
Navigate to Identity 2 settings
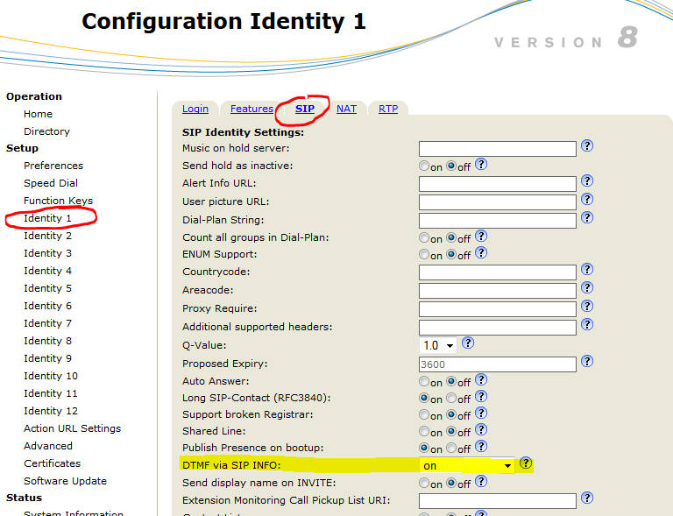pyautogui.click(x=47, y=236)
